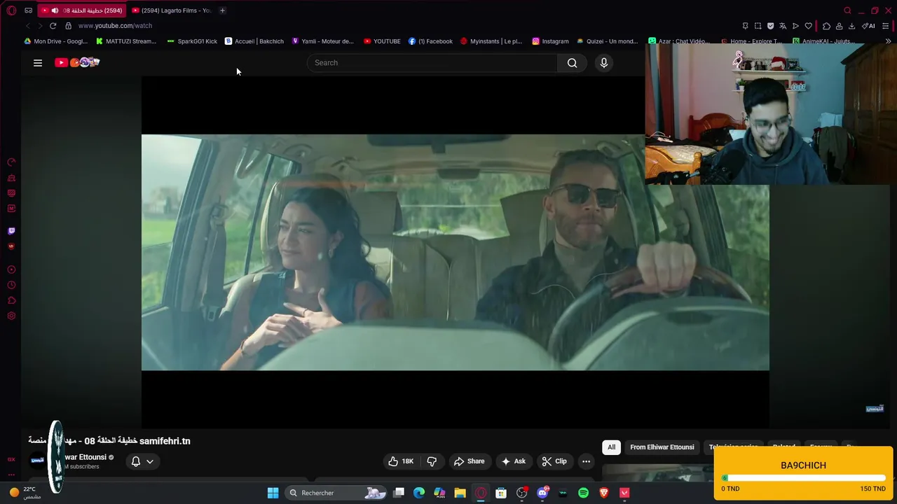The image size is (897, 504).
Task: Create a clip with Clip button
Action: [x=554, y=461]
